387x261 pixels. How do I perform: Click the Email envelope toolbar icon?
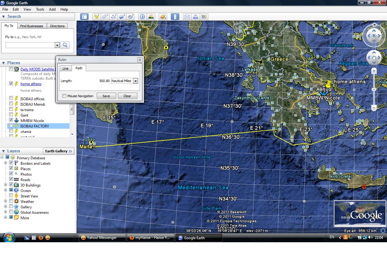187,17
